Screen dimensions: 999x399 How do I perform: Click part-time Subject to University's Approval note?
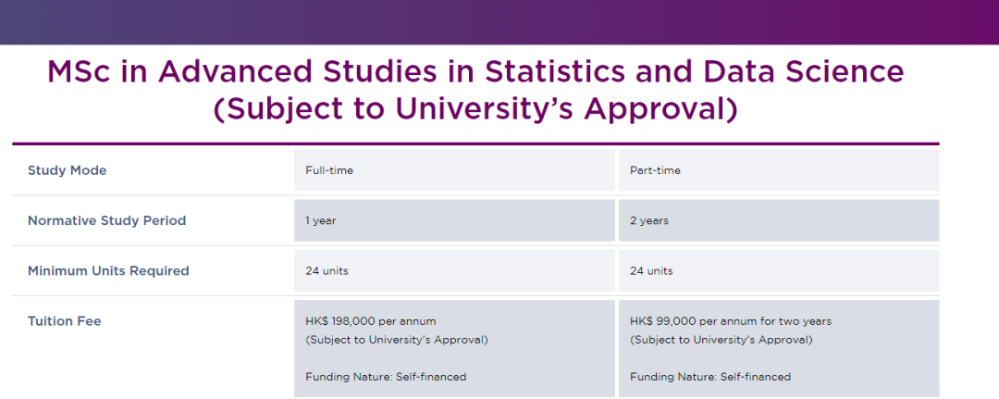tap(721, 340)
